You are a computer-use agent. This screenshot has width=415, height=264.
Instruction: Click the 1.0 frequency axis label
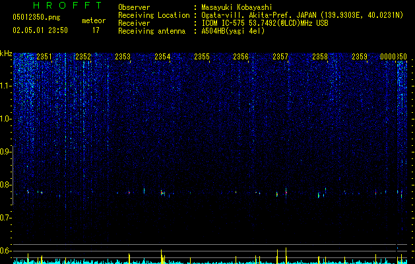[5, 119]
